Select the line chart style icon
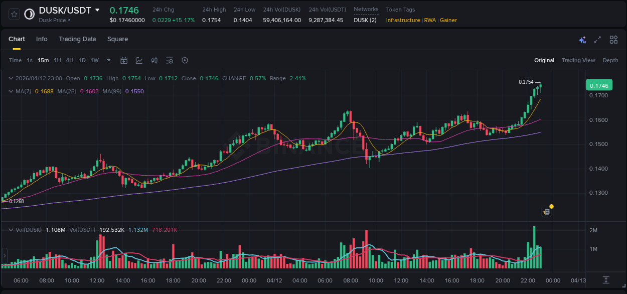This screenshot has width=627, height=294. 139,60
